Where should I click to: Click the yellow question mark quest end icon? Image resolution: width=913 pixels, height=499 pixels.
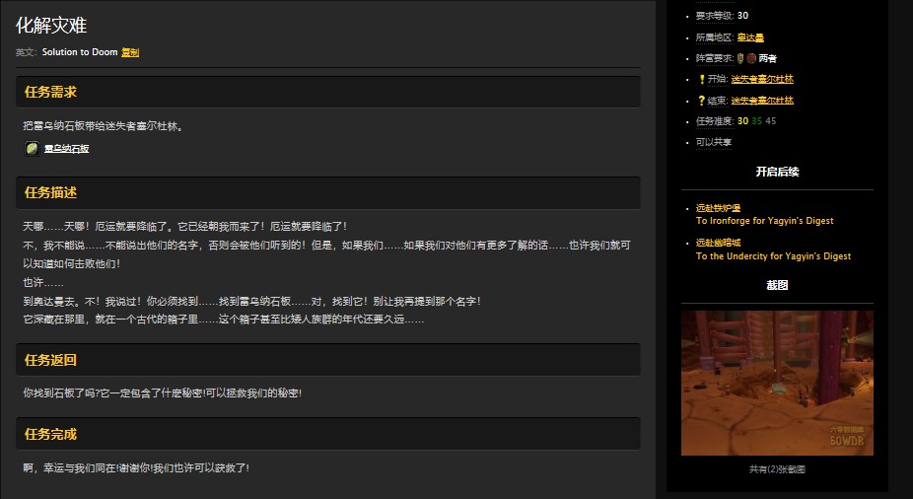pos(701,101)
